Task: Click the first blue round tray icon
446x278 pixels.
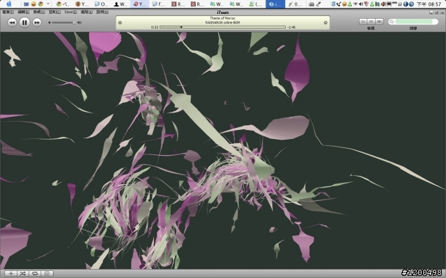Action: coord(406,4)
